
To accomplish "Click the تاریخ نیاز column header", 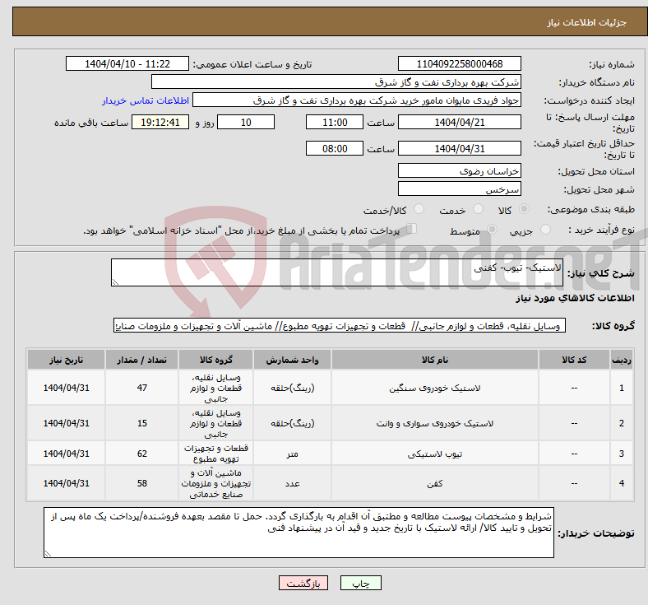I will coord(66,360).
